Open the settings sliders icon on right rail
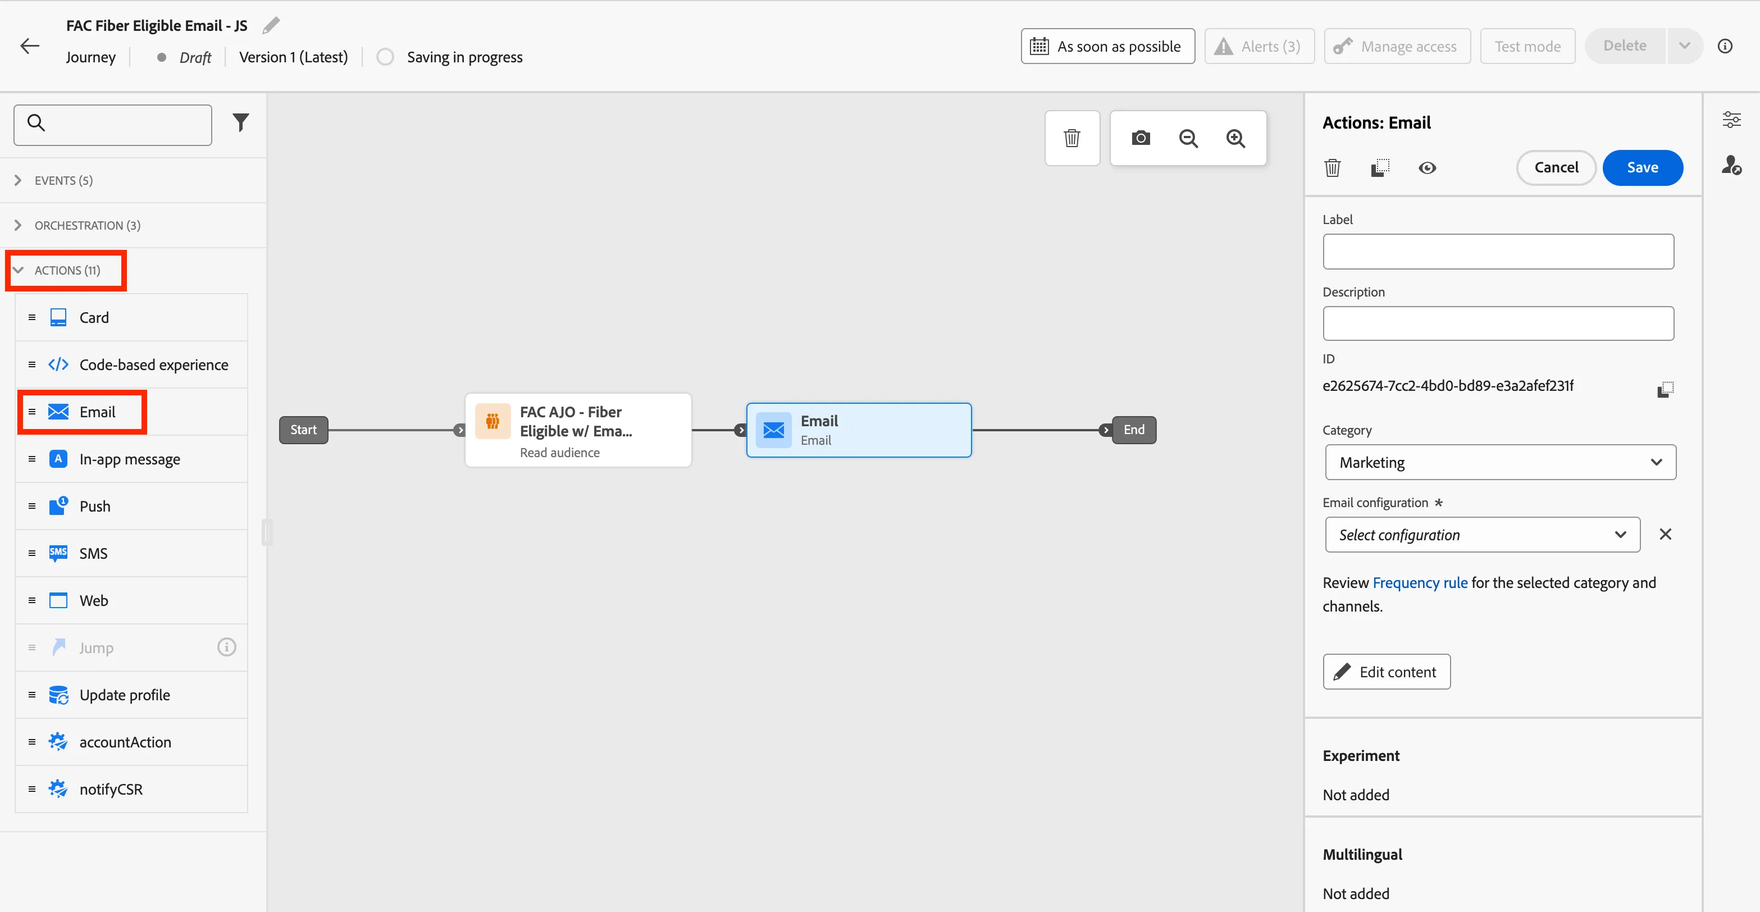Viewport: 1760px width, 912px height. (1731, 120)
